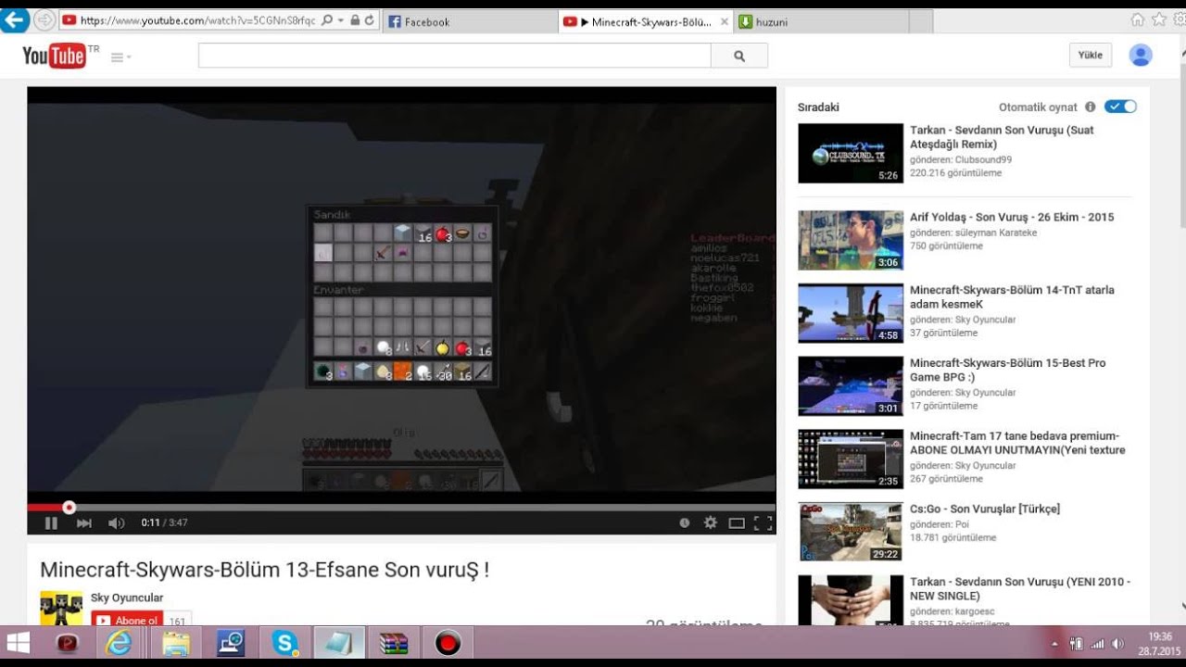Screen dimensions: 1186x667
Task: Open the YouTube guide menu dropdown
Action: tap(120, 57)
